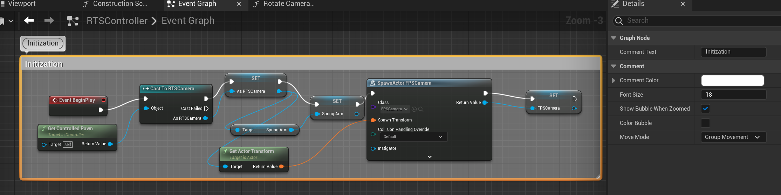Click the use-selected arrow icon beside FPSCamera class
Viewport: 781px width, 195px height.
click(414, 109)
